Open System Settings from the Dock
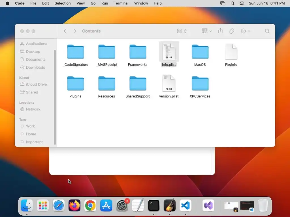 (122, 205)
